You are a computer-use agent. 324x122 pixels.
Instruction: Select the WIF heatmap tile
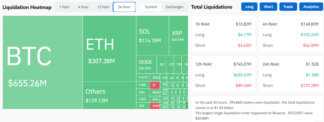click(x=143, y=106)
